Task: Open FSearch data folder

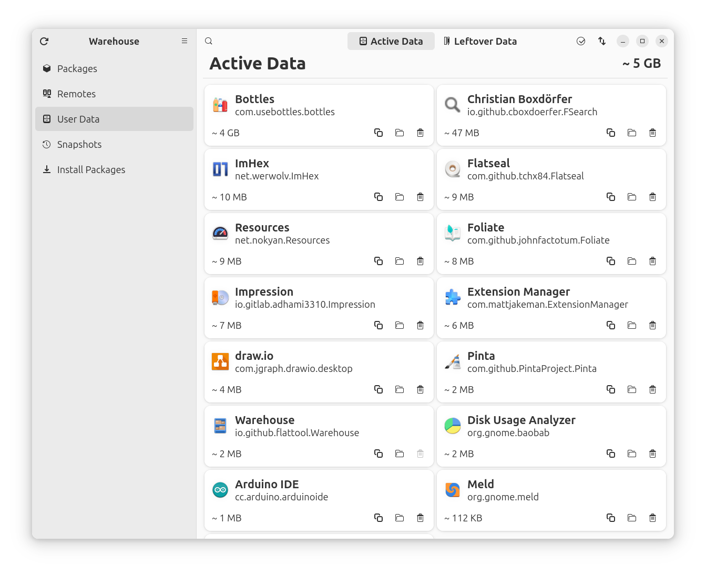Action: pos(632,133)
